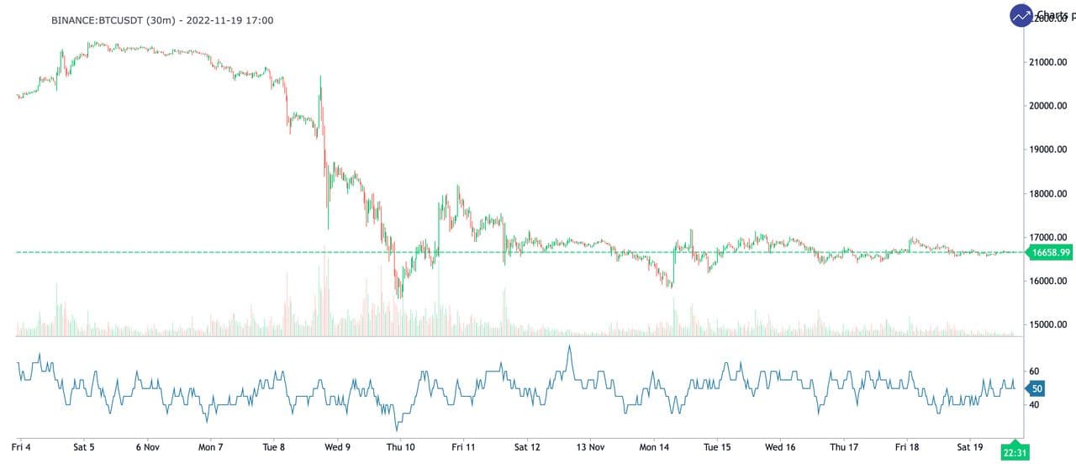The image size is (1076, 464).
Task: Select the Sat 19 date marker
Action: tap(970, 446)
